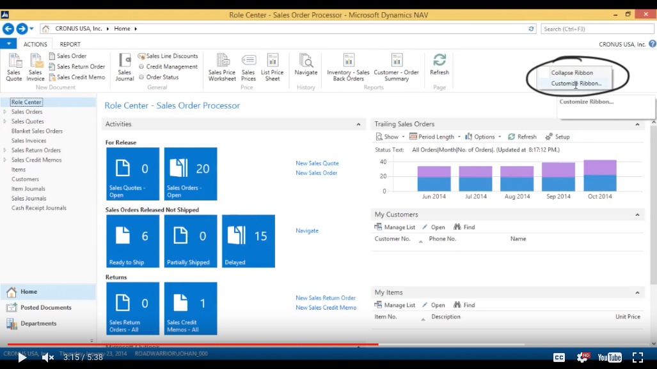Image resolution: width=657 pixels, height=369 pixels.
Task: Click the New Sales Return Order link
Action: [326, 298]
